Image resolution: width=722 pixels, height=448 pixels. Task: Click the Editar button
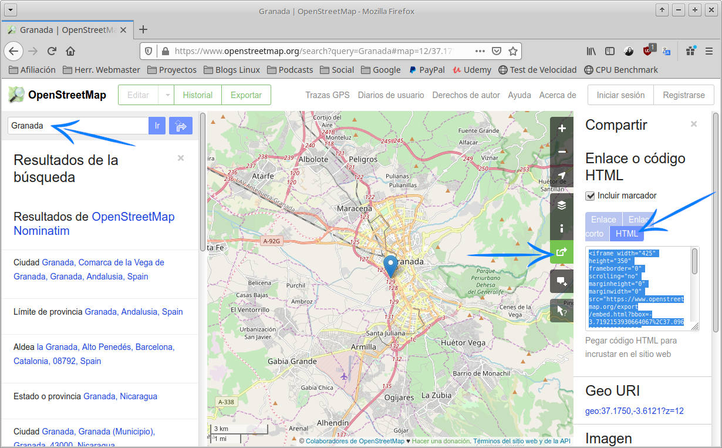pos(139,95)
